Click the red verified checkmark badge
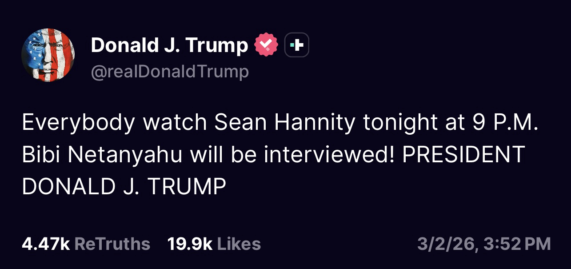Viewport: 571px width, 269px height. 266,45
